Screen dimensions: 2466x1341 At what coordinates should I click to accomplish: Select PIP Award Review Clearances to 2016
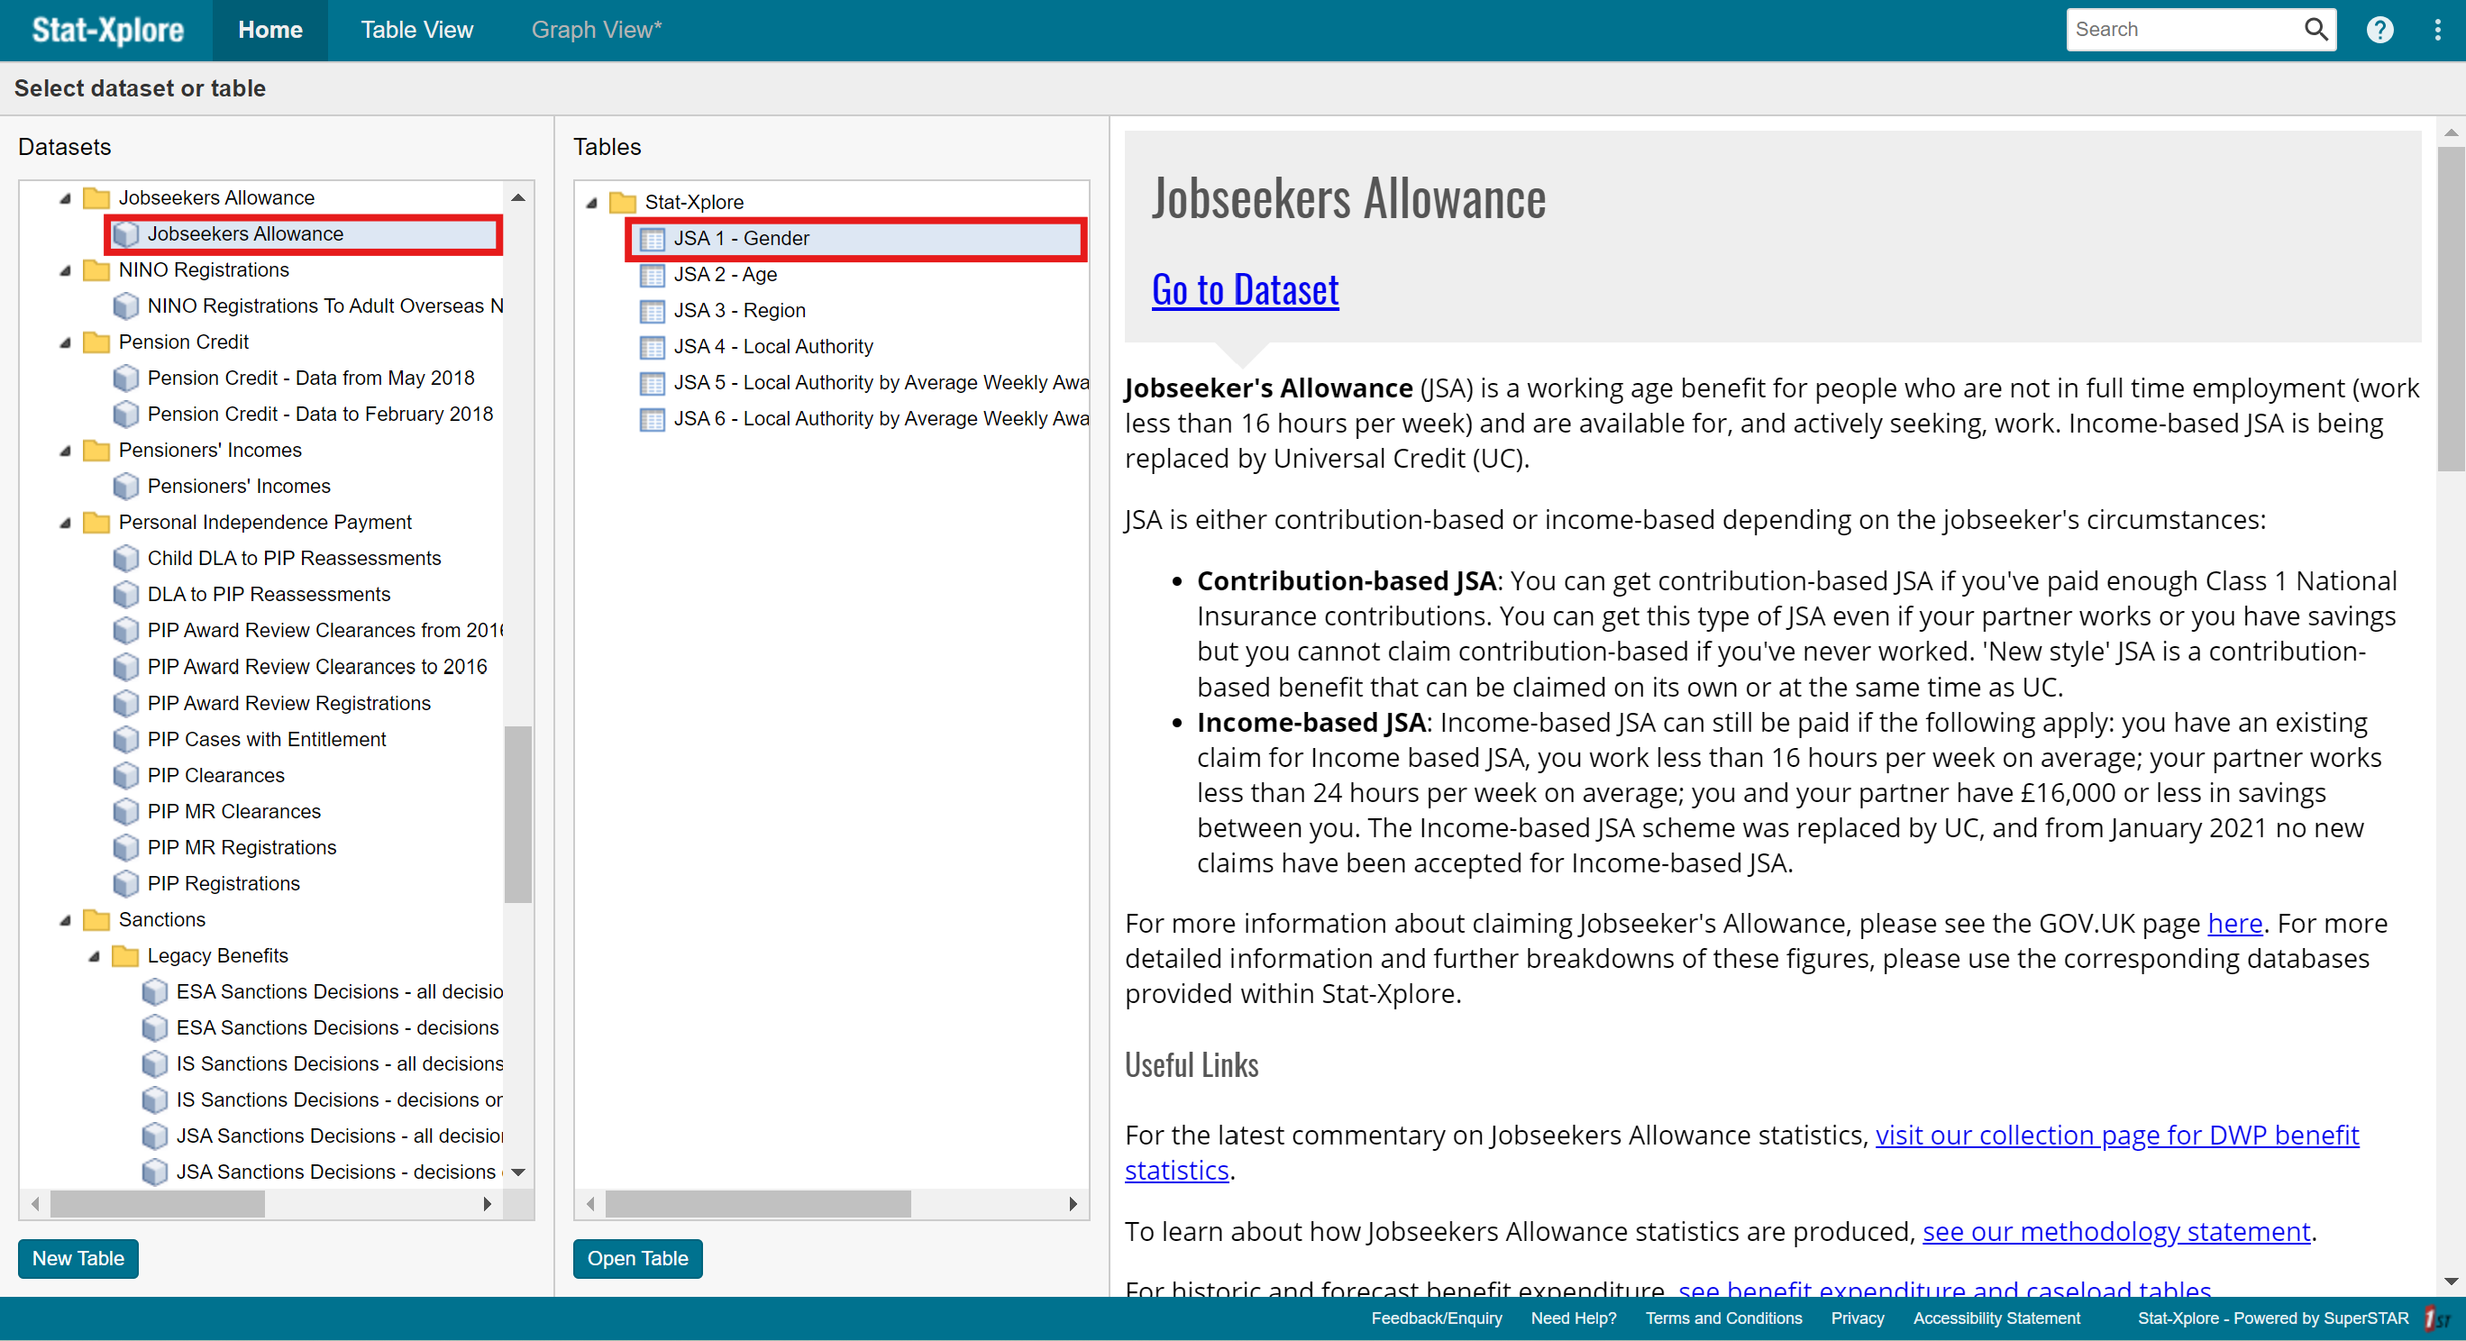[x=317, y=667]
